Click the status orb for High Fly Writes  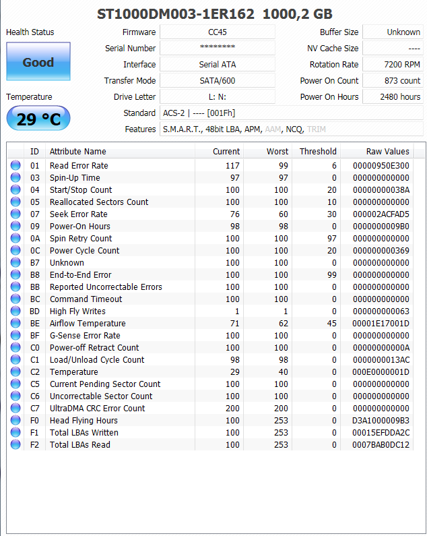pyautogui.click(x=15, y=311)
